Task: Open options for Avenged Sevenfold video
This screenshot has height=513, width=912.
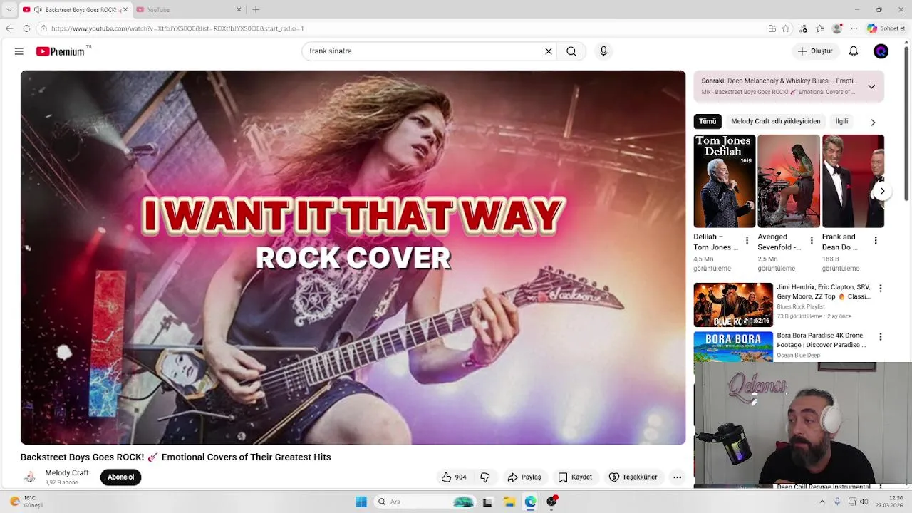Action: (811, 241)
